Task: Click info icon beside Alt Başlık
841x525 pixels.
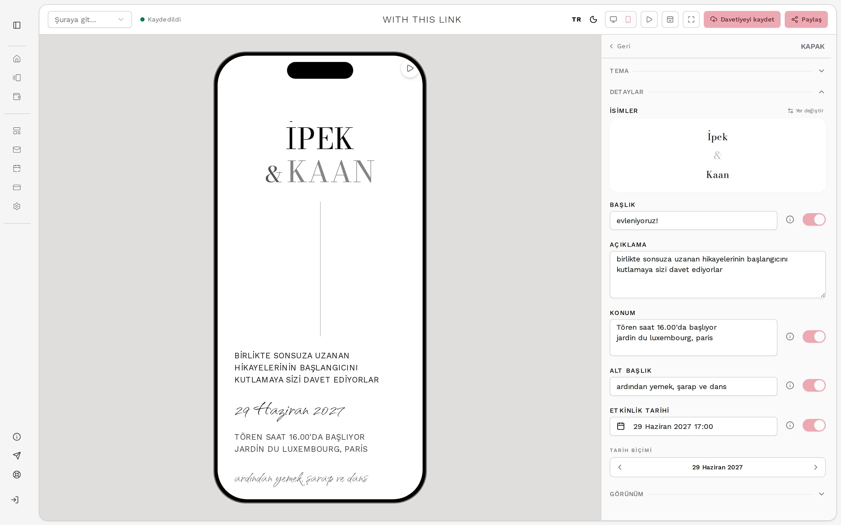Action: pyautogui.click(x=790, y=385)
